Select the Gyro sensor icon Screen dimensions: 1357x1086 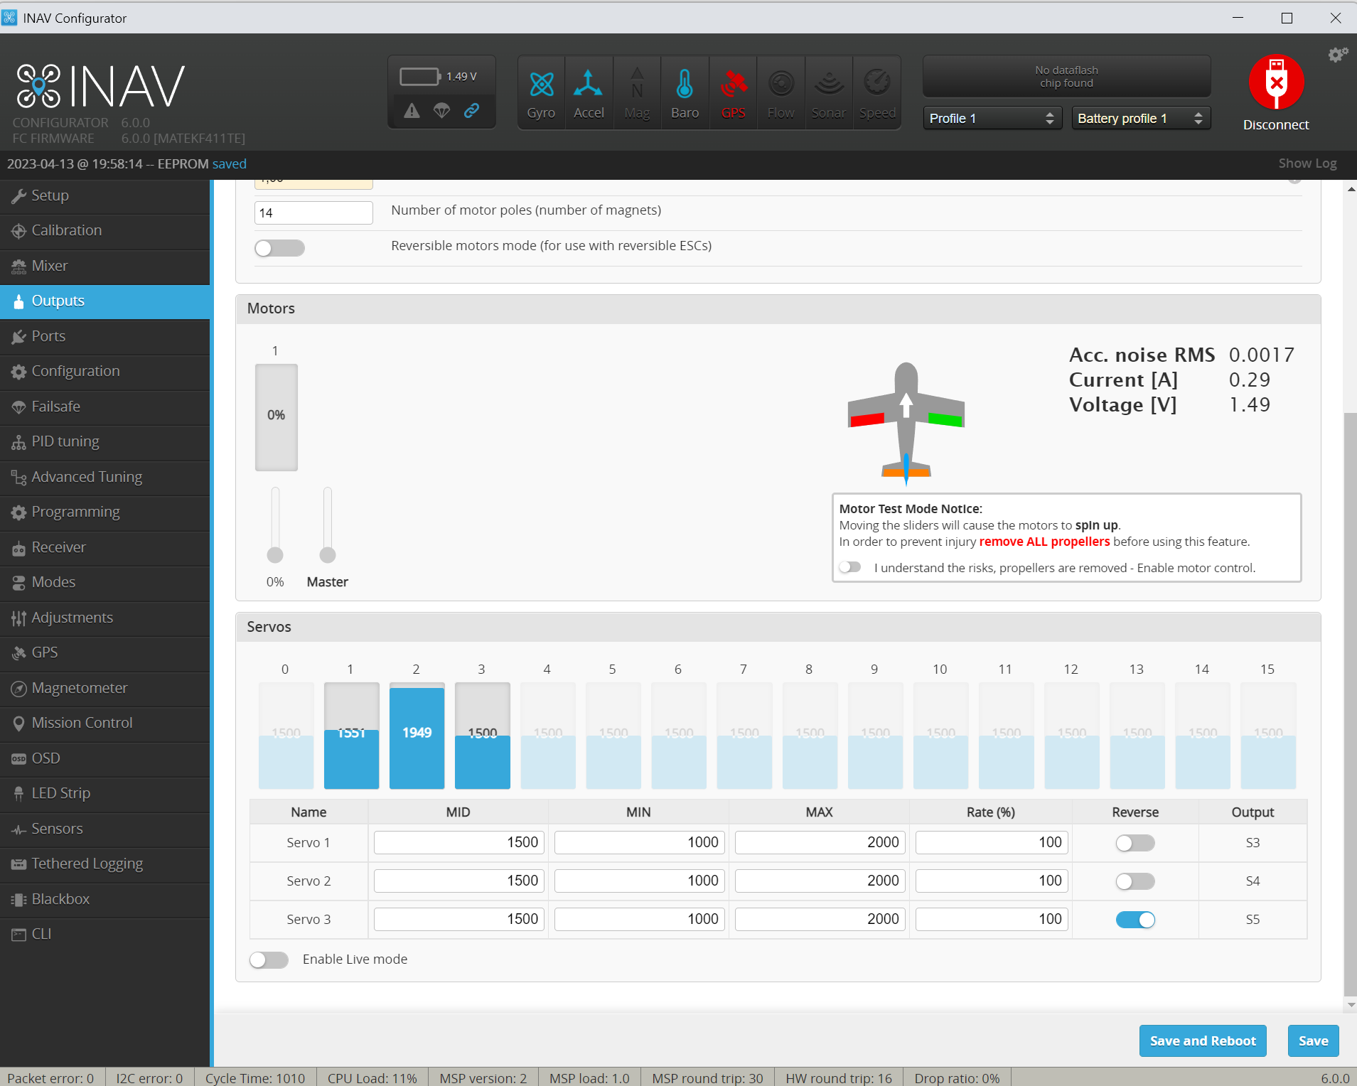[541, 91]
